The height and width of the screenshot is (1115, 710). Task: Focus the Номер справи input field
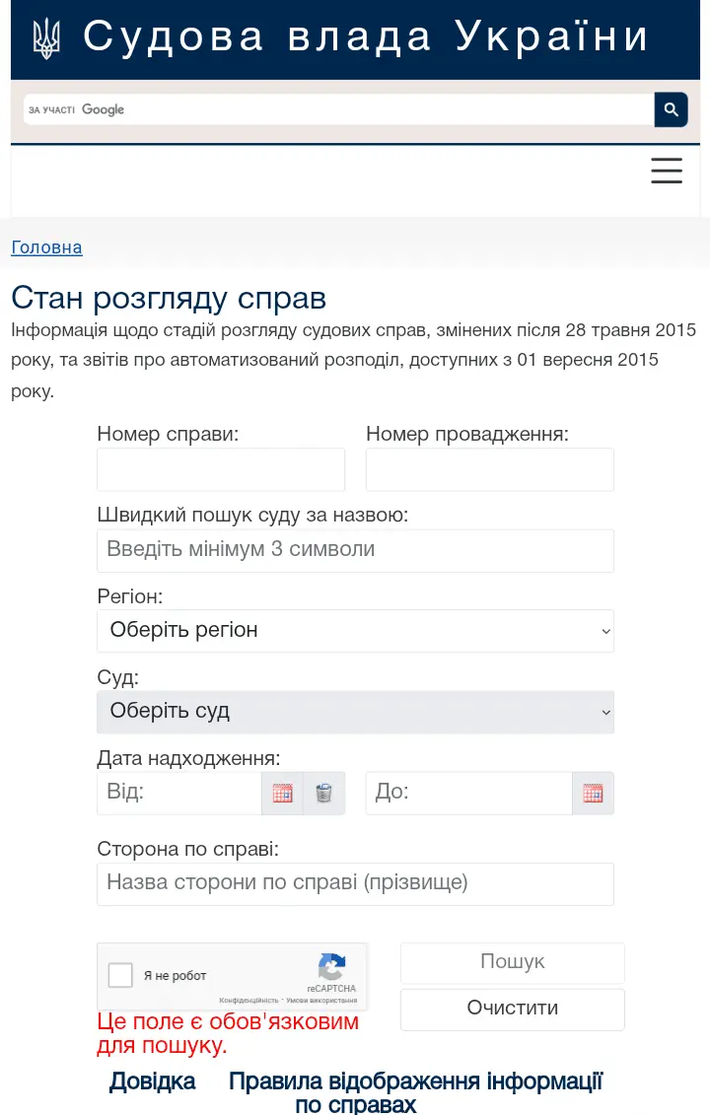221,469
